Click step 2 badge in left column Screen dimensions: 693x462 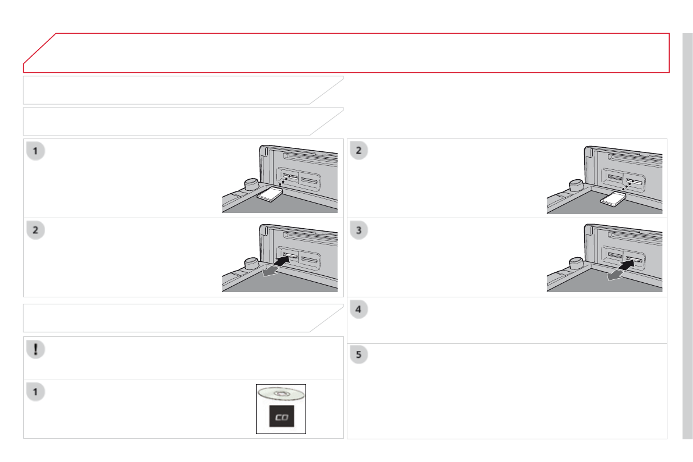pos(36,230)
